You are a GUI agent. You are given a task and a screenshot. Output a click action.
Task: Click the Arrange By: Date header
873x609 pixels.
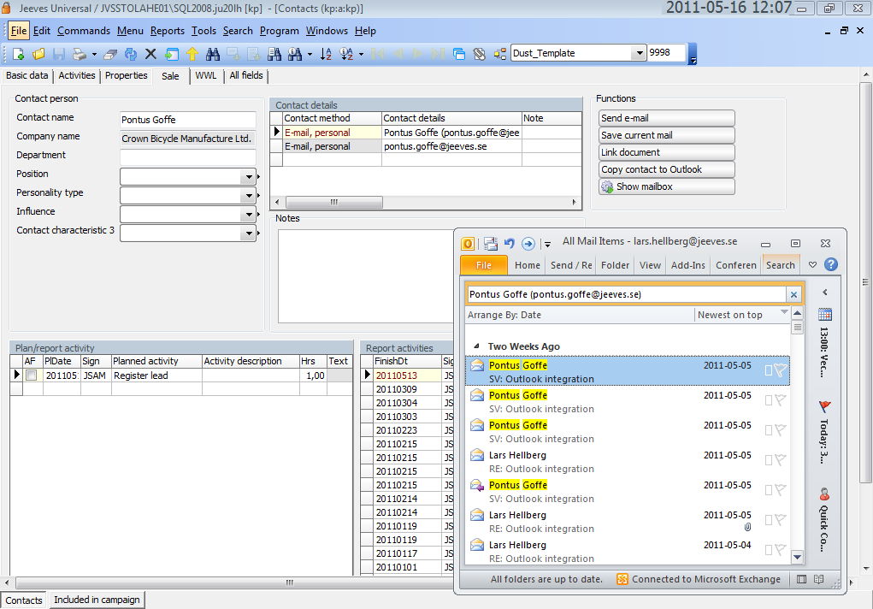504,315
